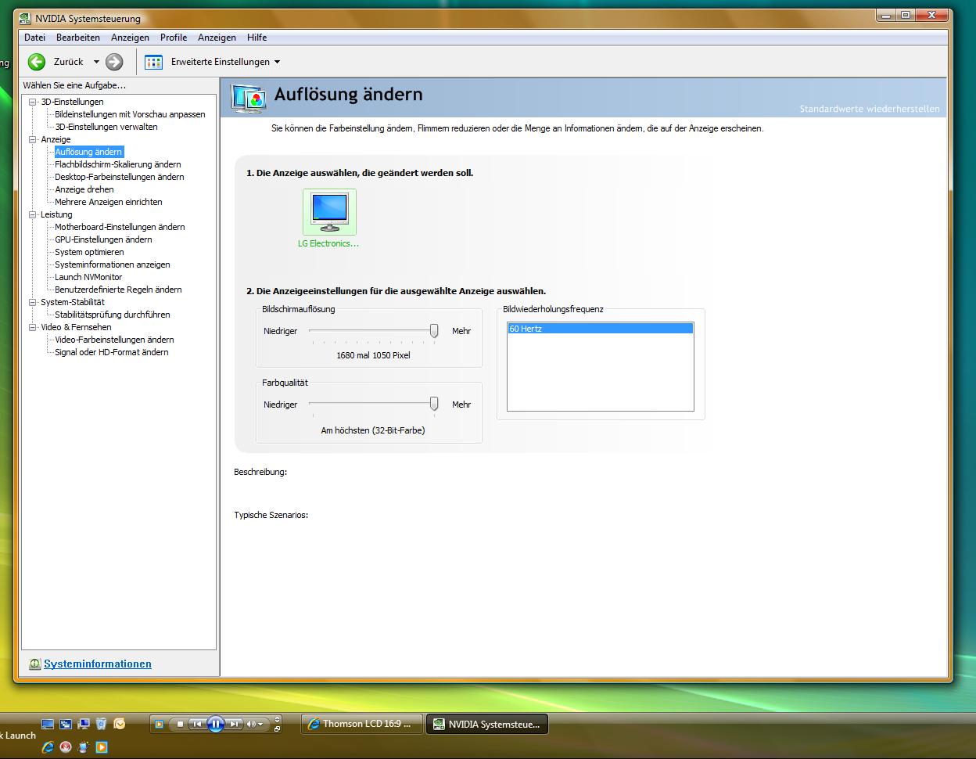Restore the media player from taskbar toolbar
The image size is (976, 759).
[x=277, y=729]
